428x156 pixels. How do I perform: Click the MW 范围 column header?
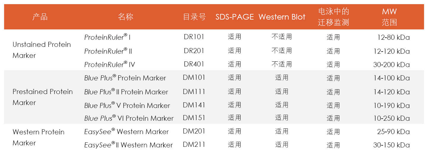click(x=389, y=17)
